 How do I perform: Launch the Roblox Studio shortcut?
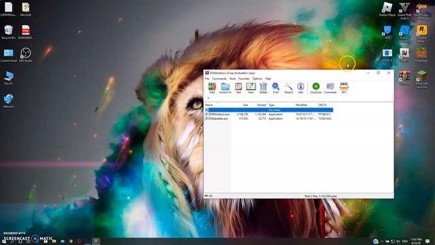coord(404,33)
